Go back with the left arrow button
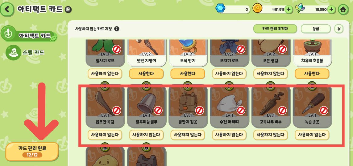The height and width of the screenshot is (166, 353). (x=7, y=9)
